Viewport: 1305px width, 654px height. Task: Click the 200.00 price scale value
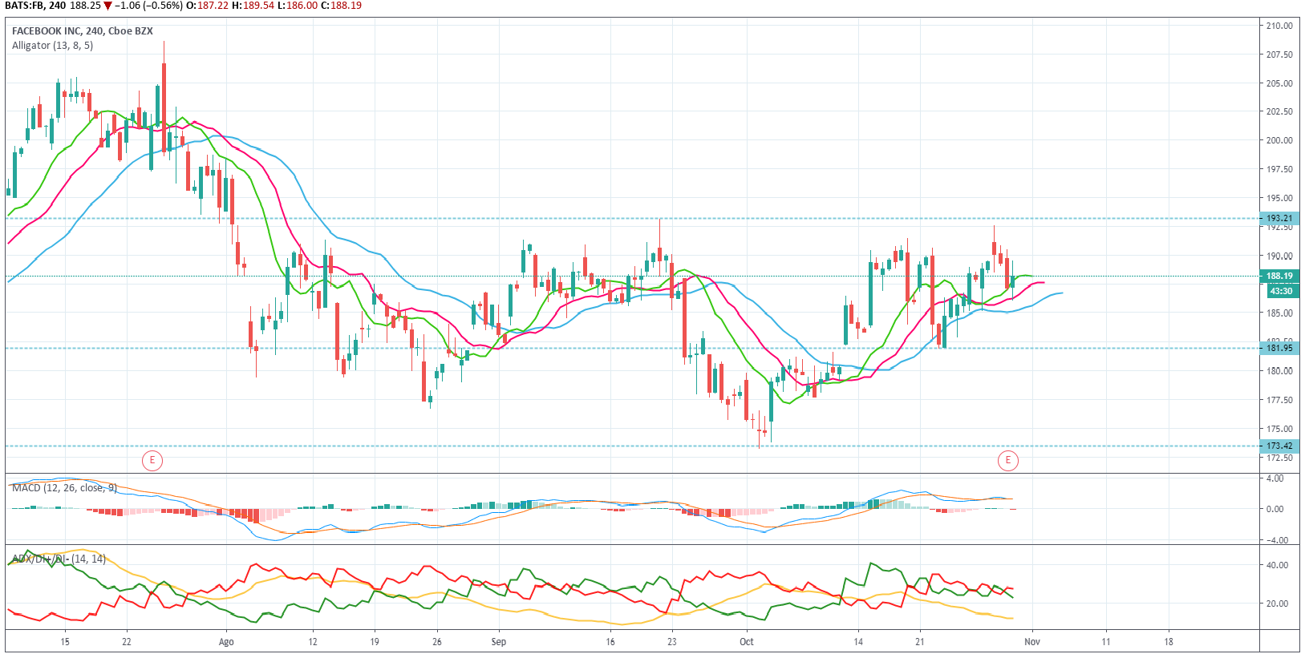pos(1279,140)
